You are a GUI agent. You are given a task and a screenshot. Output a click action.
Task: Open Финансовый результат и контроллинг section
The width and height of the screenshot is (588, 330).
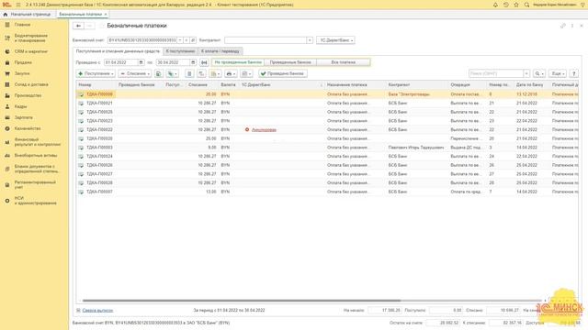pyautogui.click(x=37, y=142)
